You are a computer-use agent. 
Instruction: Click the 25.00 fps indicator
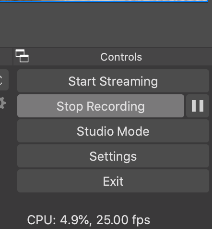coord(123,220)
